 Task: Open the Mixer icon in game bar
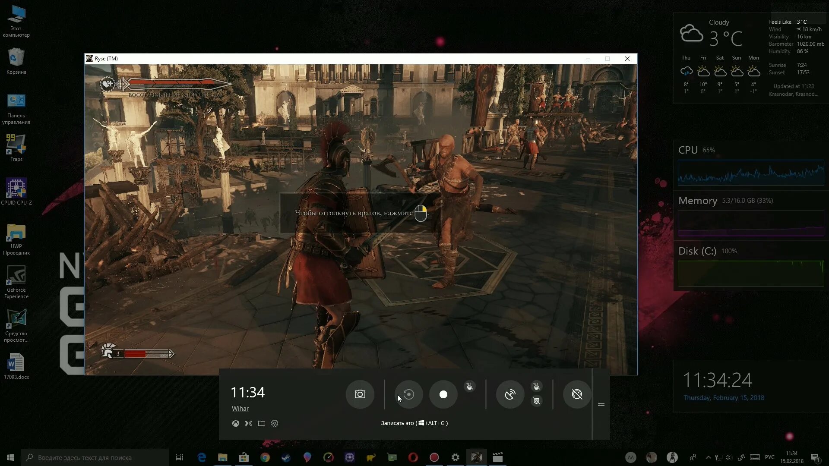pyautogui.click(x=248, y=423)
